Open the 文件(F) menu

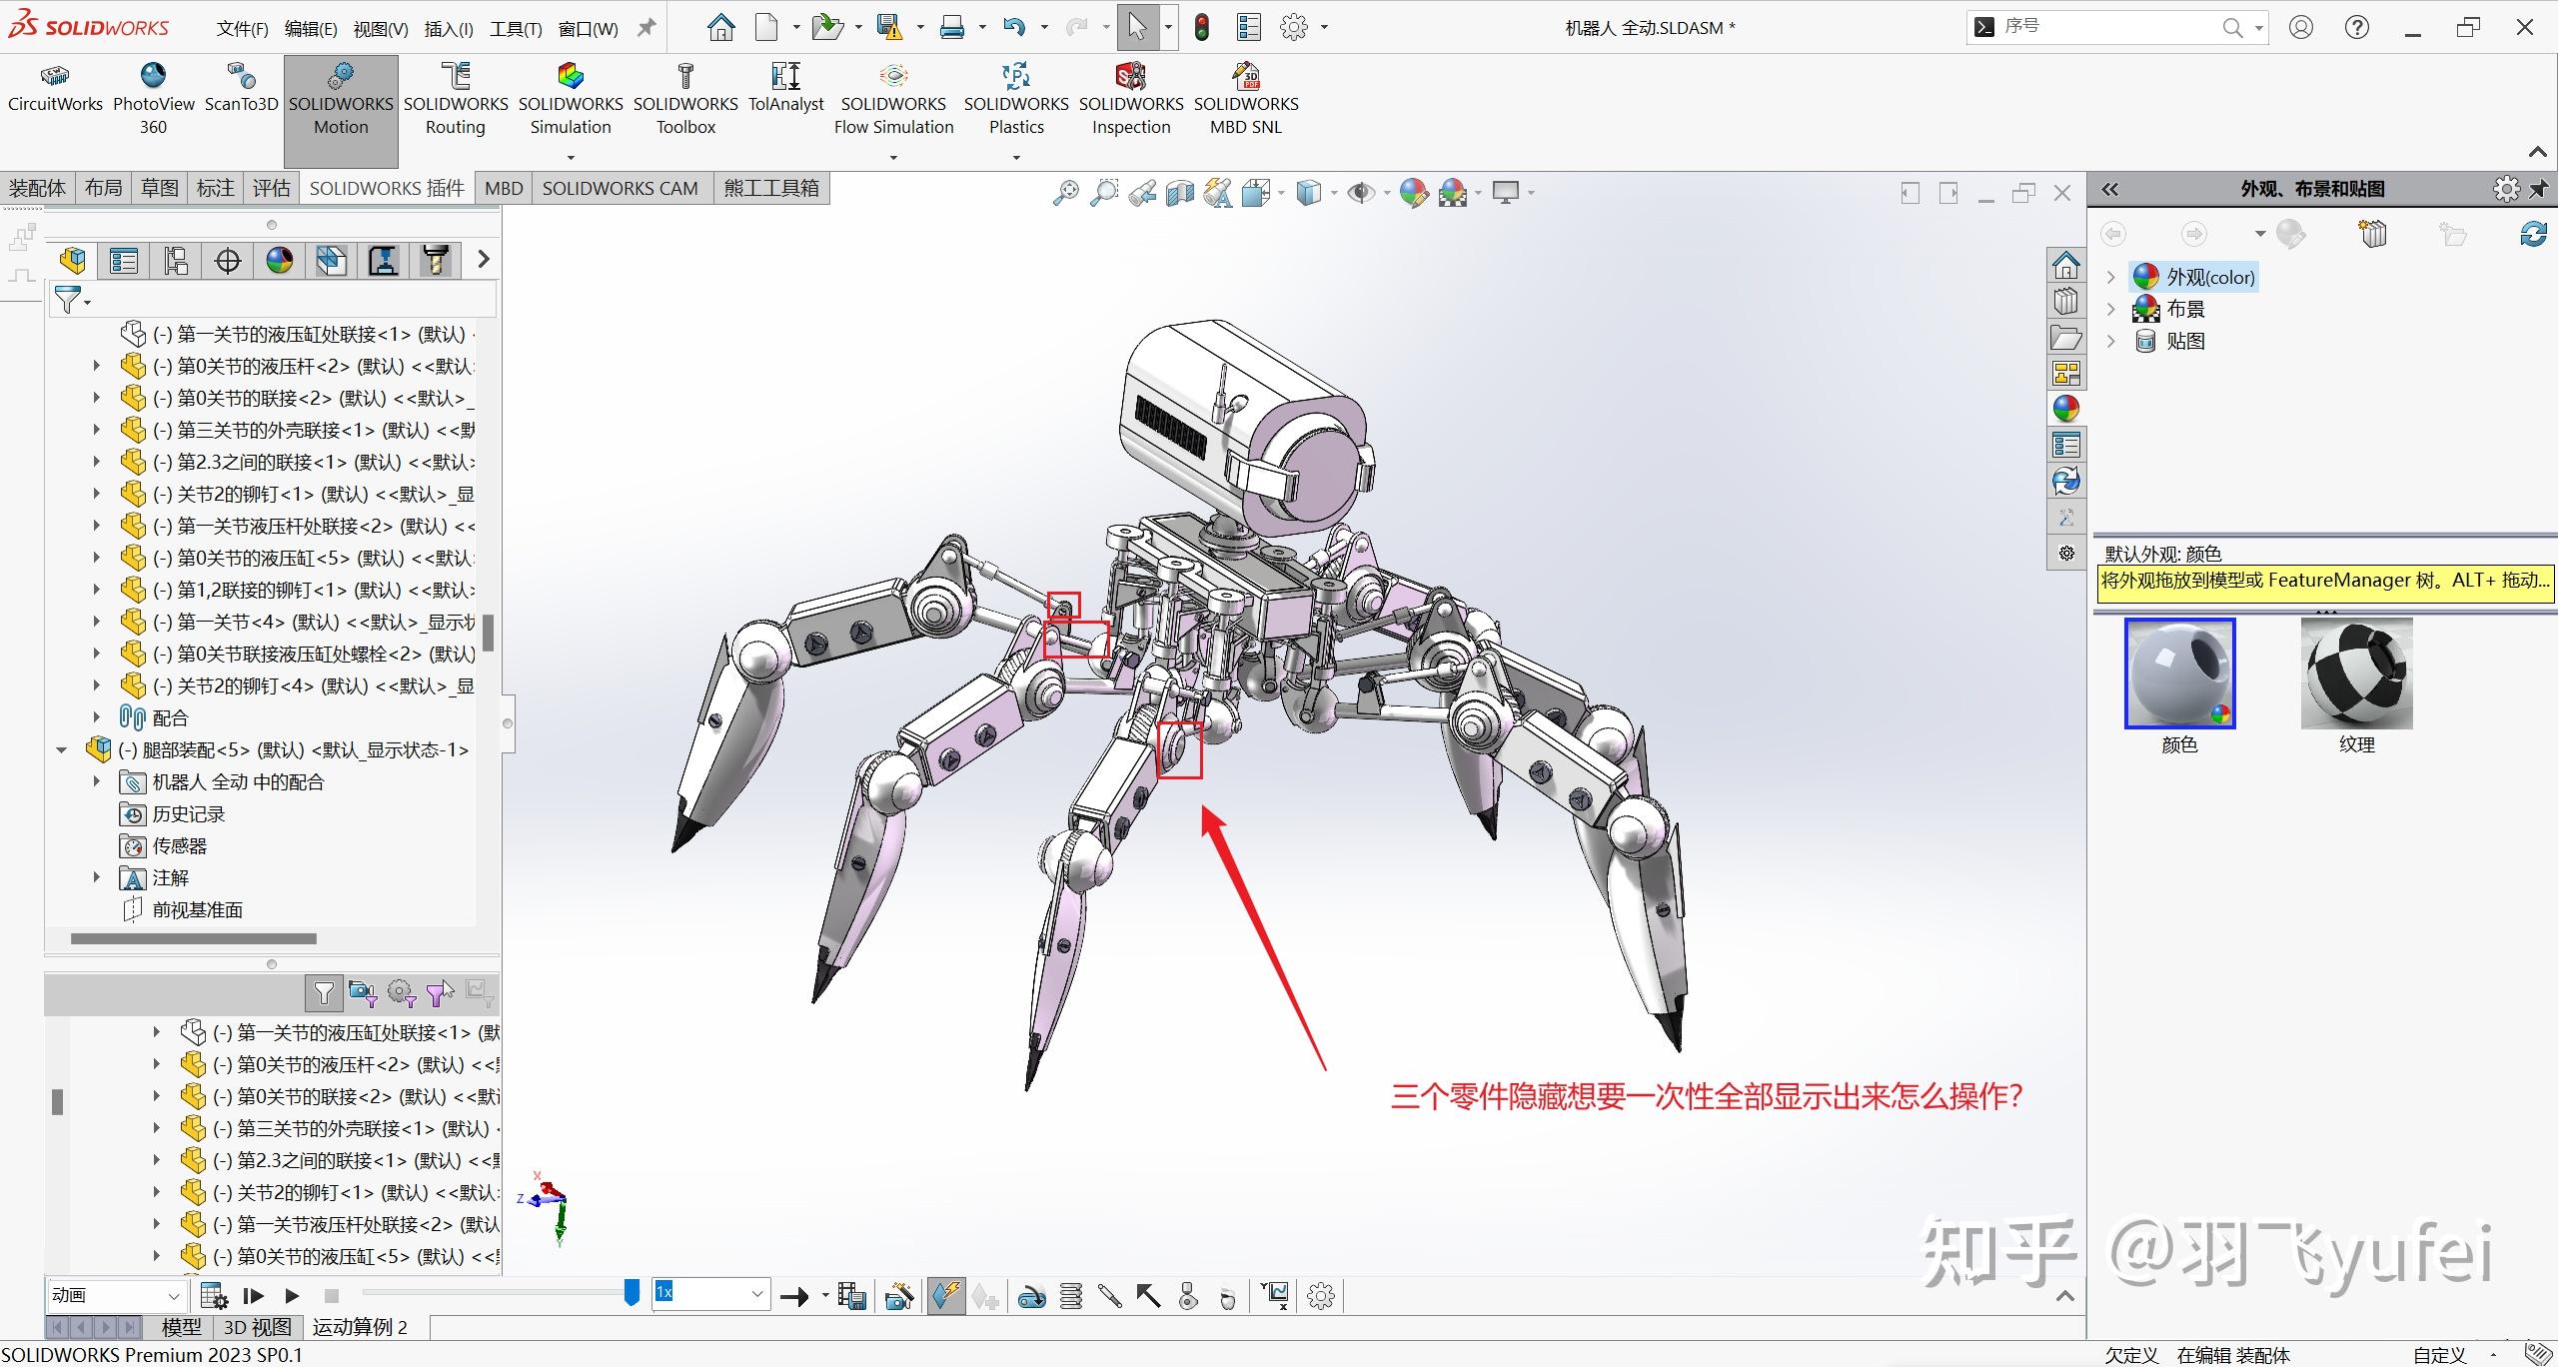242,29
